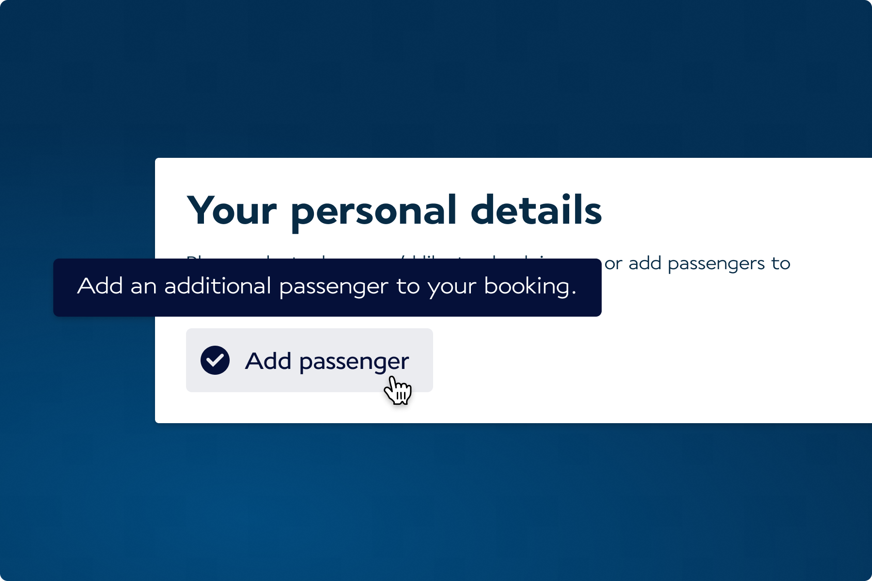
Task: Click the 'or add passengers to' text
Action: (697, 263)
